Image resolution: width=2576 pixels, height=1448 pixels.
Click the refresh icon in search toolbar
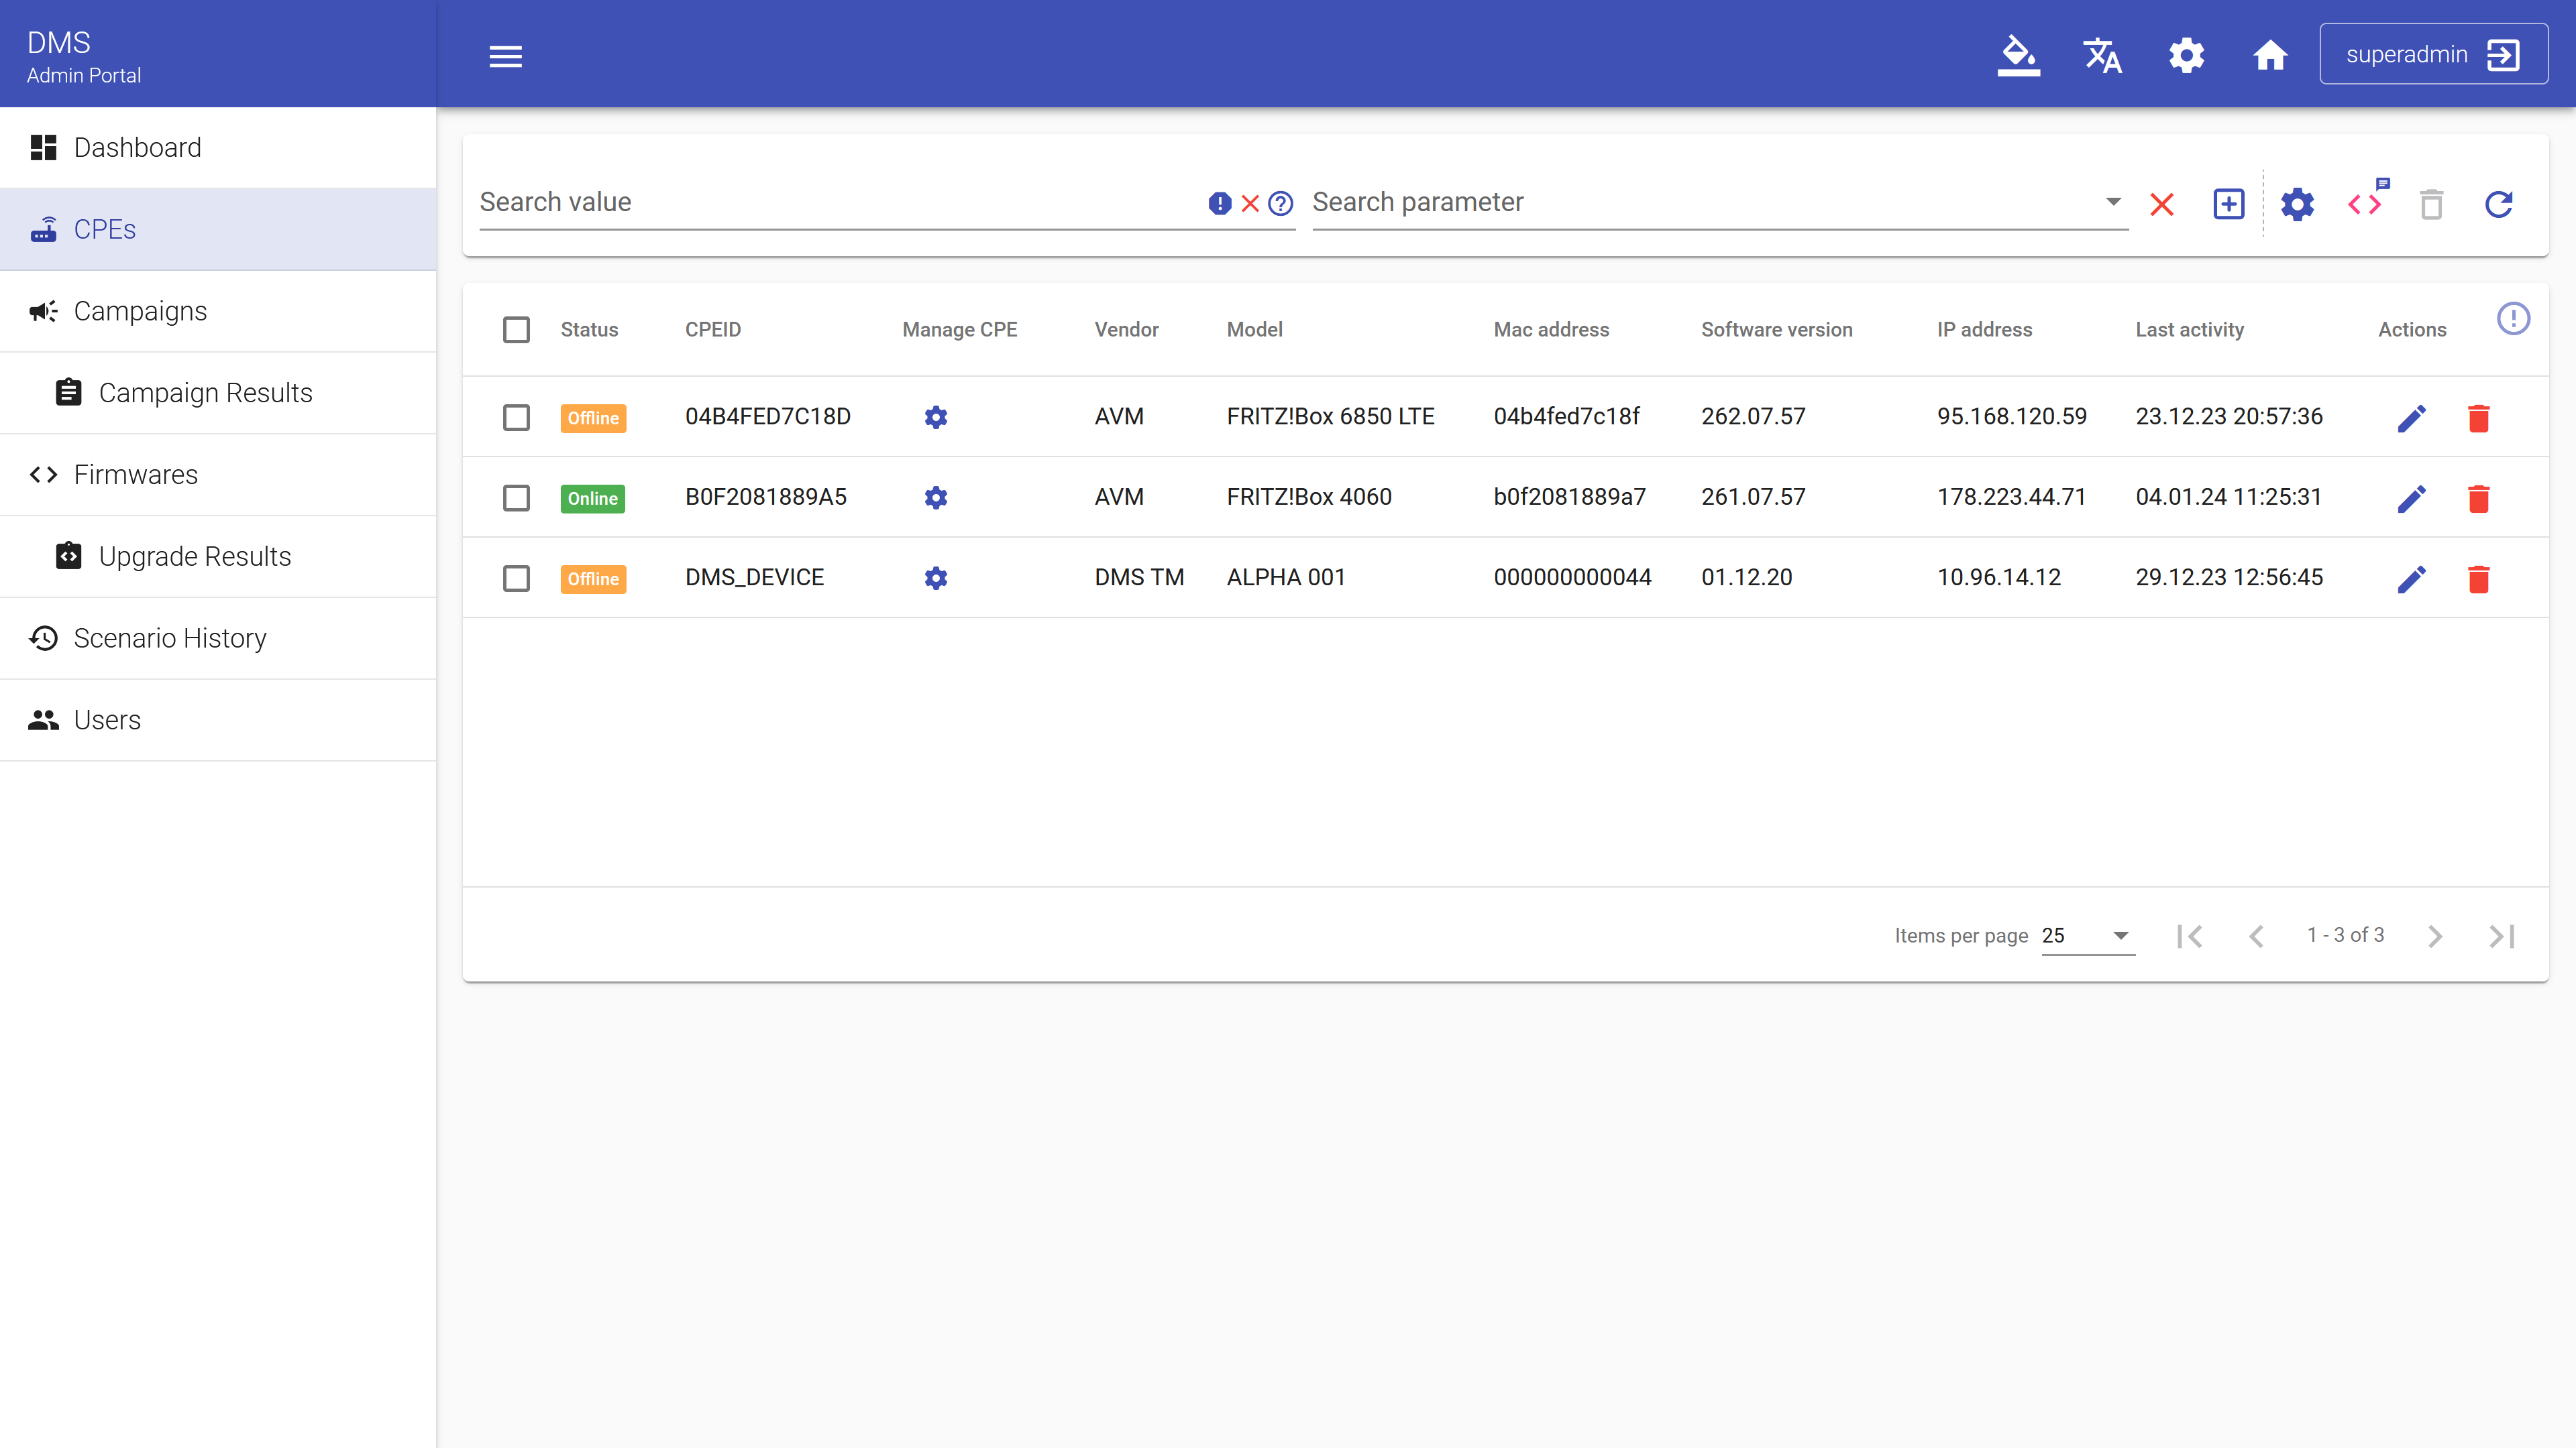pos(2498,204)
